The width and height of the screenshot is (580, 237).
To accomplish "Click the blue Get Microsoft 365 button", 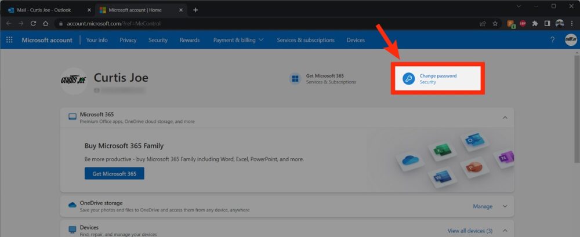I will (x=114, y=174).
